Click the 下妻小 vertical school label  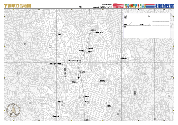[79, 77]
